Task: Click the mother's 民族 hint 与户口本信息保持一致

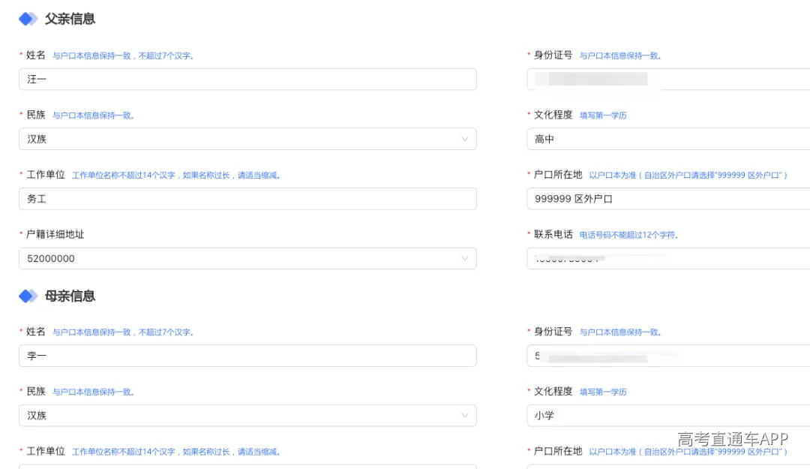Action: click(x=94, y=392)
